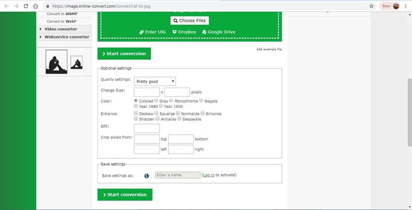The height and width of the screenshot is (210, 412).
Task: Reload the page with refresh icon
Action: point(26,6)
